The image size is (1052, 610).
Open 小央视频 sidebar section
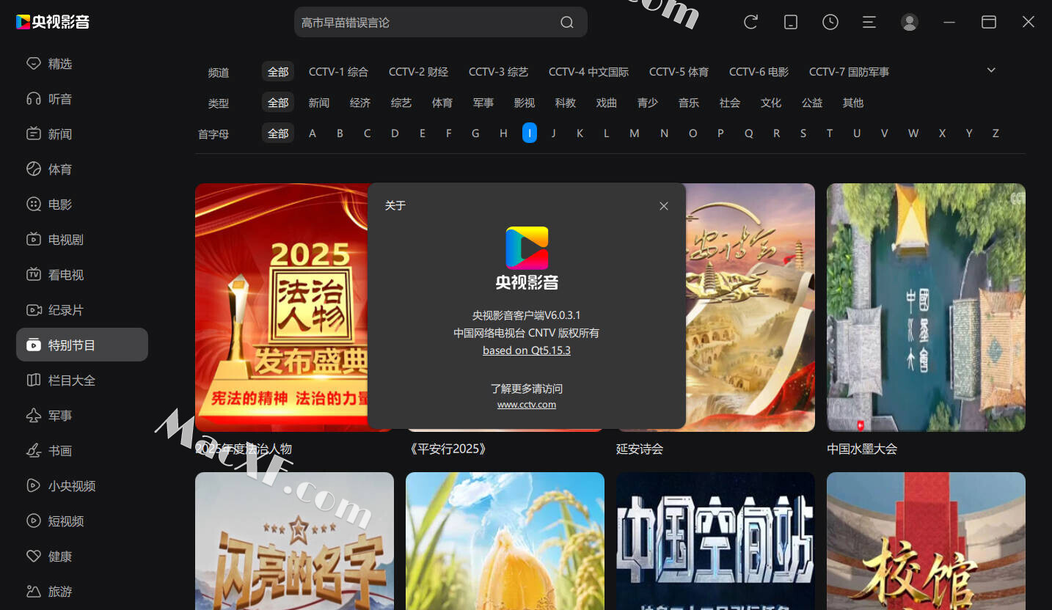point(71,486)
